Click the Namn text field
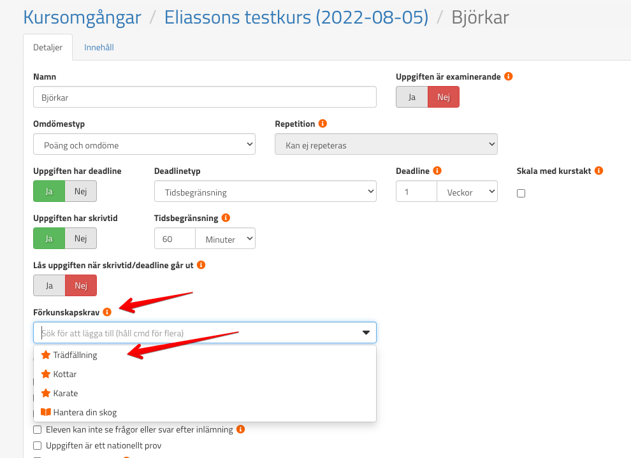The height and width of the screenshot is (458, 631). coord(205,97)
